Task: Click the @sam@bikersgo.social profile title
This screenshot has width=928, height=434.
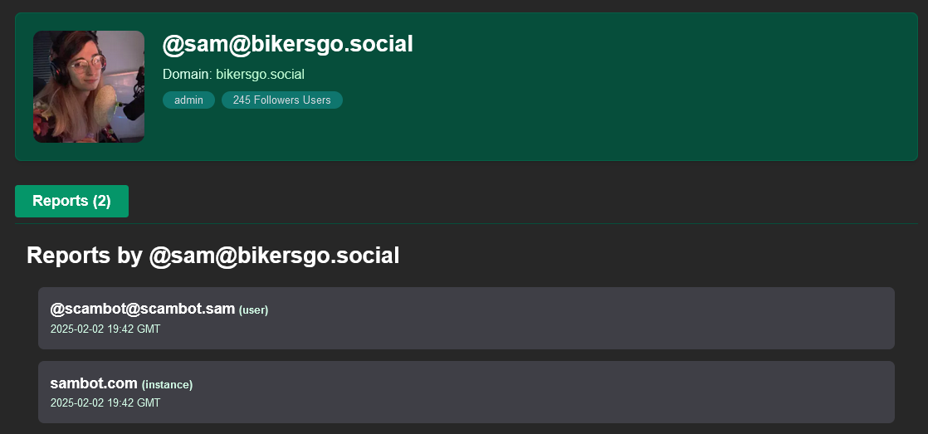Action: click(x=287, y=44)
